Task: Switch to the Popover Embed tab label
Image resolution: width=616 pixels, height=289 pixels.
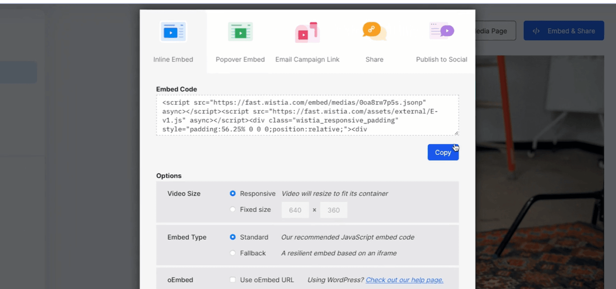Action: coord(240,59)
